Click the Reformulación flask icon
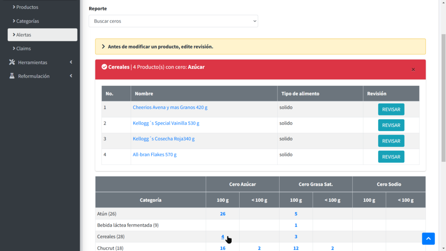Image resolution: width=446 pixels, height=251 pixels. (12, 76)
